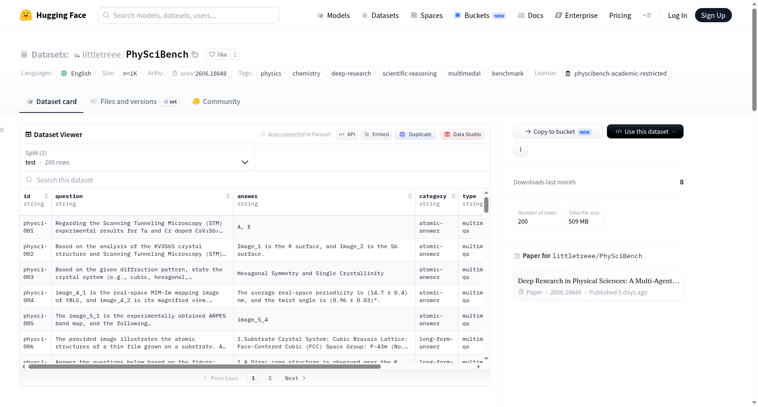Click the page vertical scrollbar
This screenshot has height=407, width=758.
tap(754, 60)
